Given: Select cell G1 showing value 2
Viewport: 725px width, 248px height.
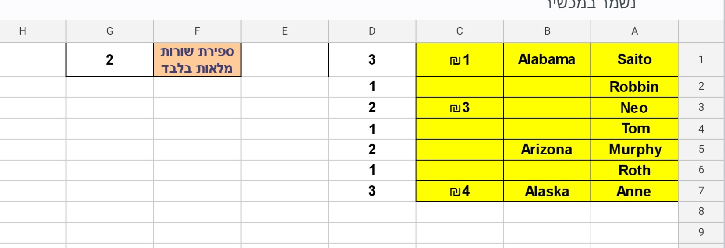Looking at the screenshot, I should (x=110, y=59).
